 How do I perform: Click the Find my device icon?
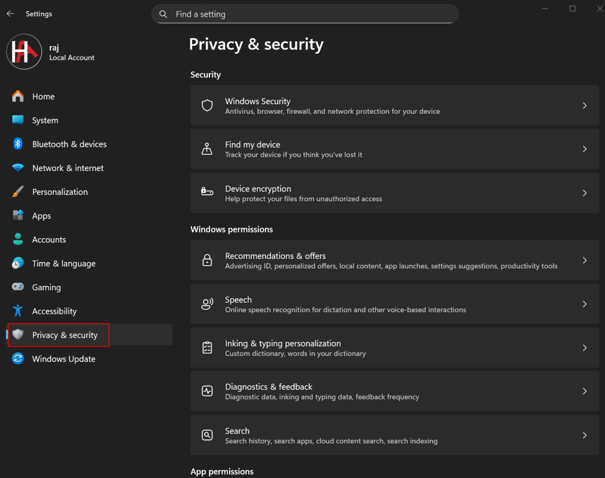coord(207,149)
